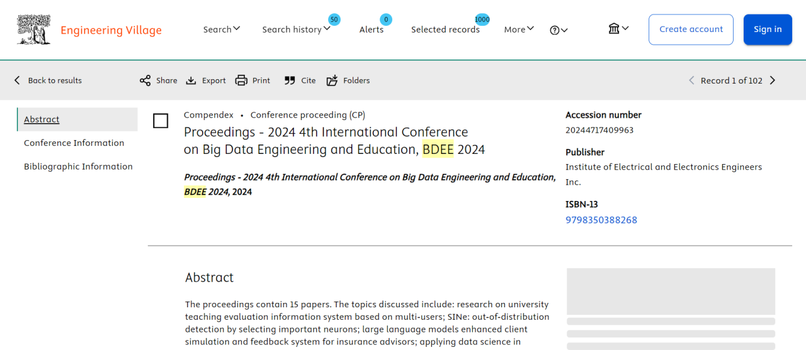Open the Search history dropdown
This screenshot has width=806, height=350.
coord(296,30)
